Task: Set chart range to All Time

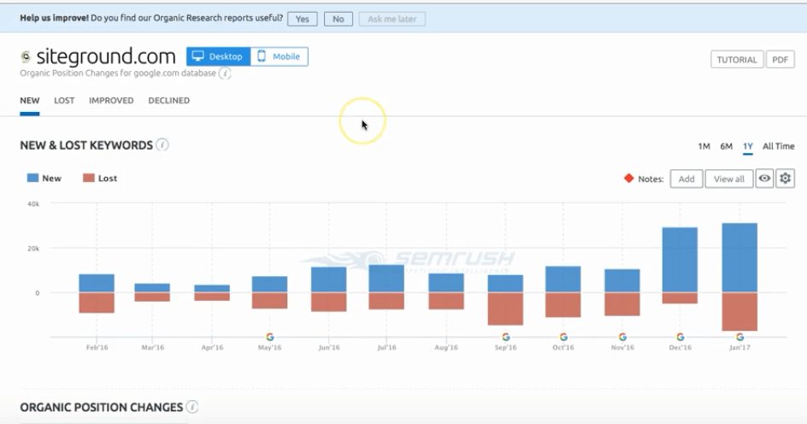Action: coord(778,146)
